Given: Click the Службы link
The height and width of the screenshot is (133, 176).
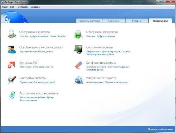Looking at the screenshot, I should click(x=126, y=52).
